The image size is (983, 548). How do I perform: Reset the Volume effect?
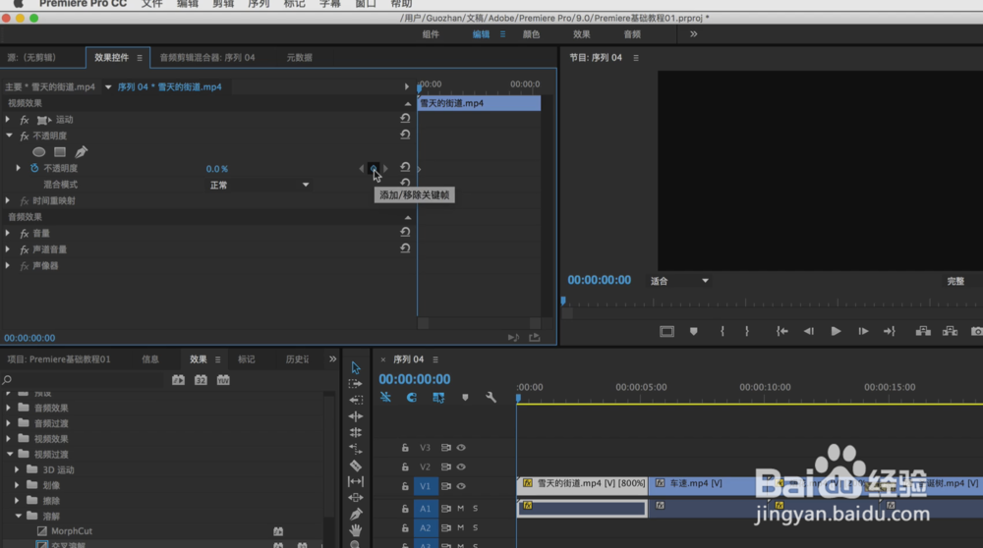pyautogui.click(x=405, y=233)
